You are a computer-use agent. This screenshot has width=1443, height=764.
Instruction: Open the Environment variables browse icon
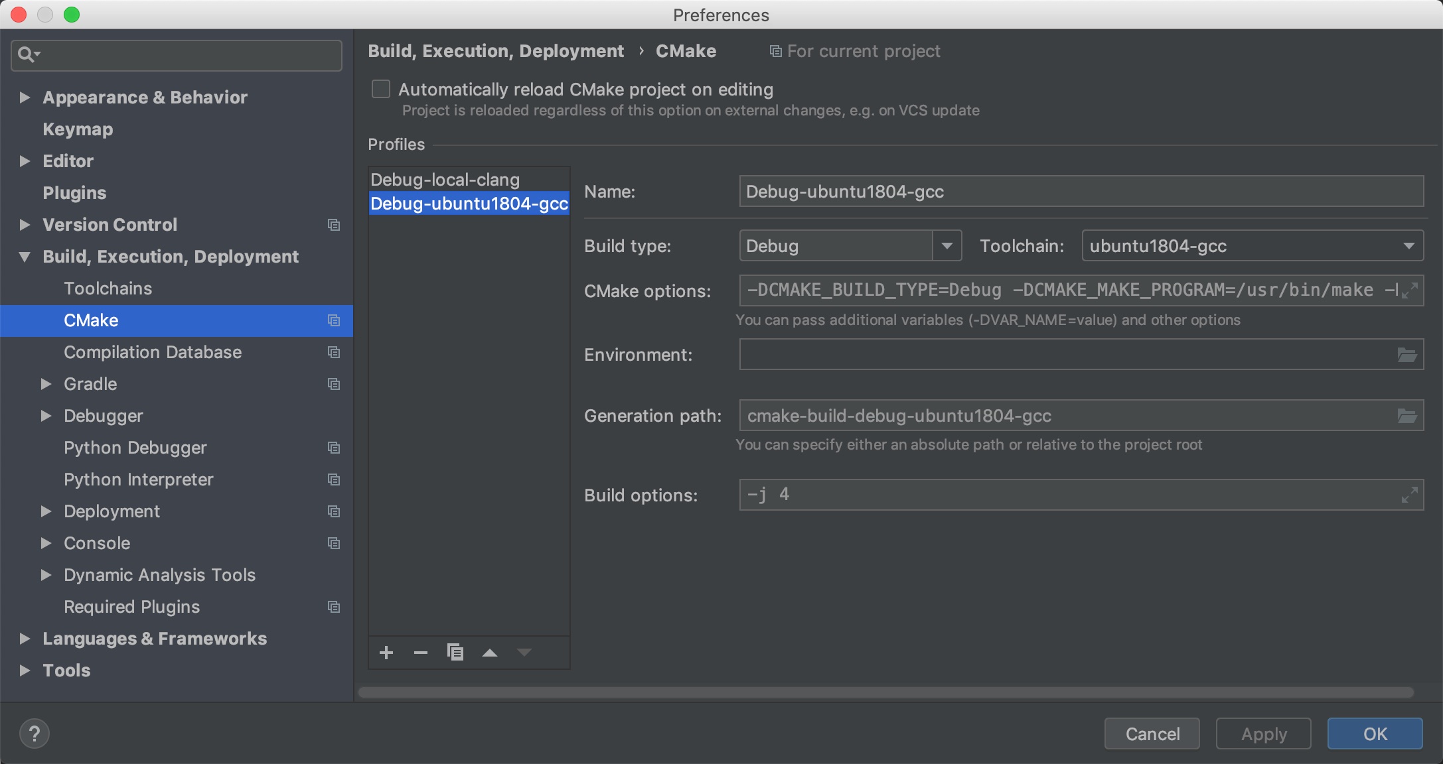1406,355
